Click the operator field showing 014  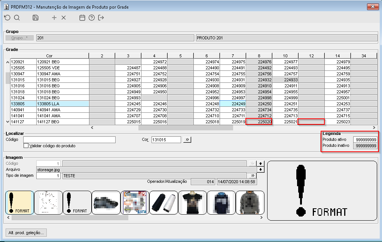pos(203,182)
